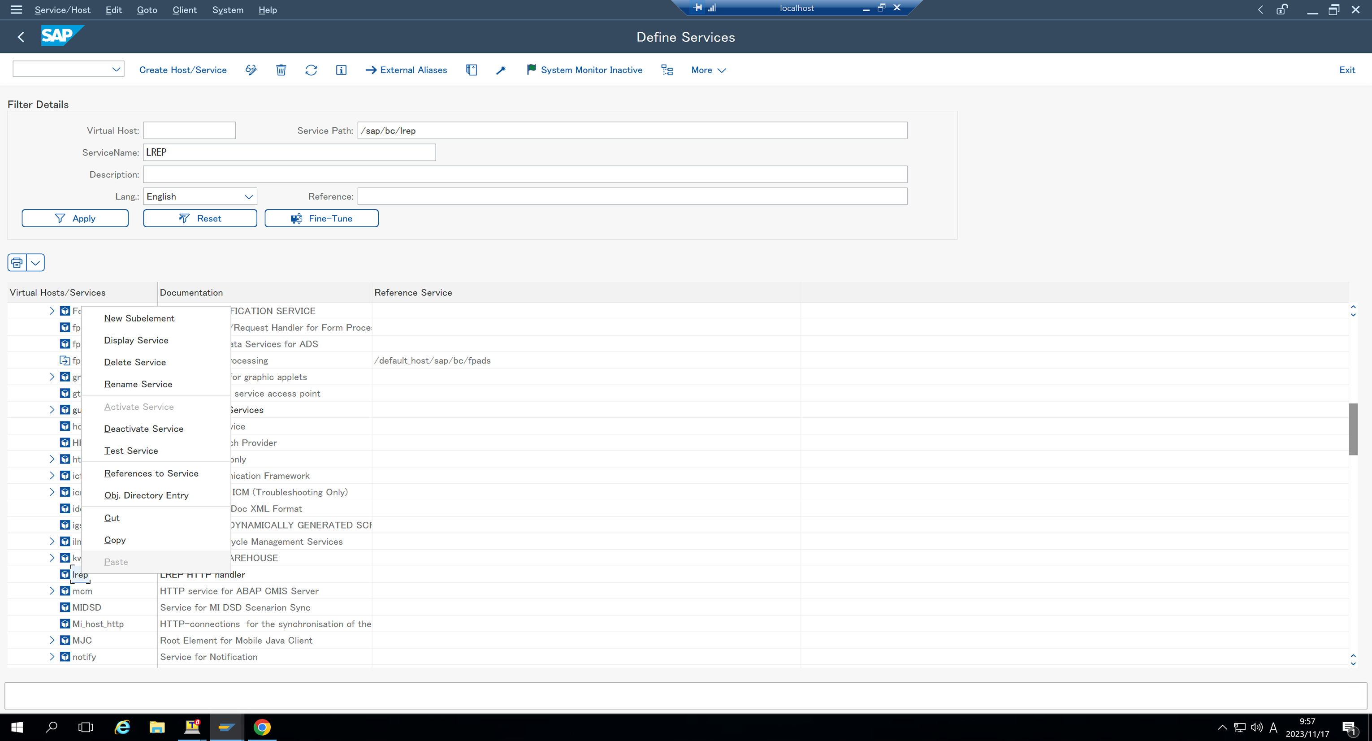Click the trash Delete icon on toolbar

pos(281,70)
